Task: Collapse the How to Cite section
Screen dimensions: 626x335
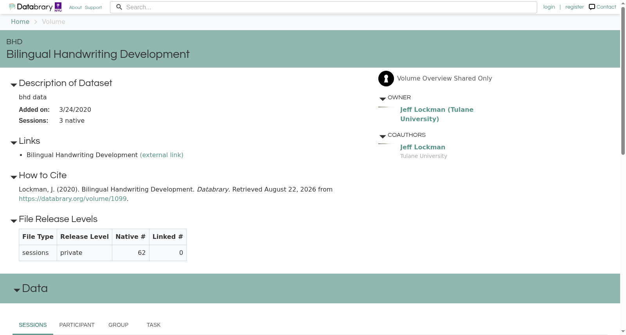Action: pyautogui.click(x=14, y=177)
